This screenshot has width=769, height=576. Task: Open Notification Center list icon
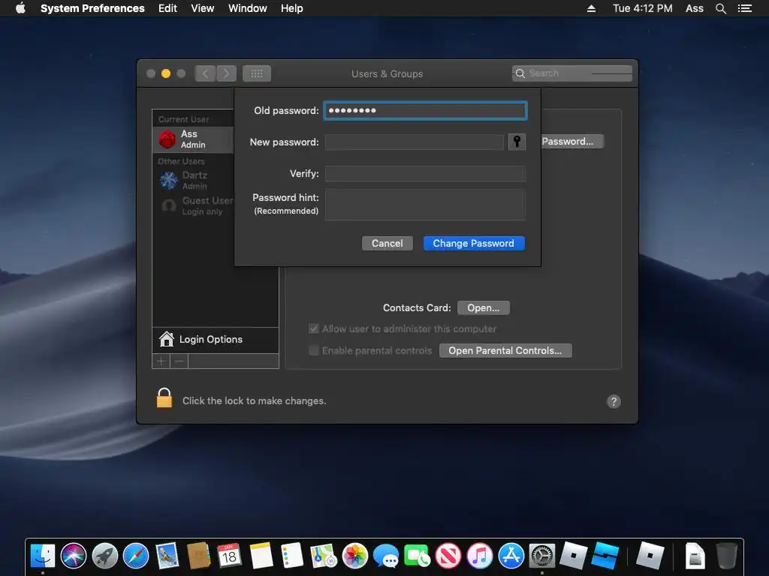click(x=744, y=8)
